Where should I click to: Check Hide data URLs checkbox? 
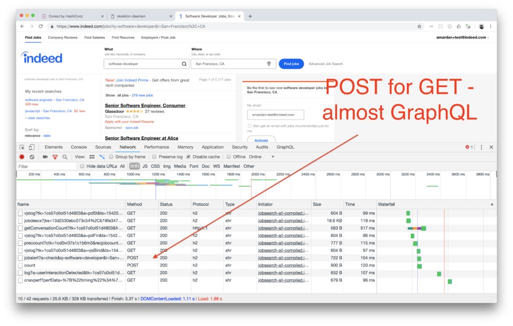pos(82,166)
